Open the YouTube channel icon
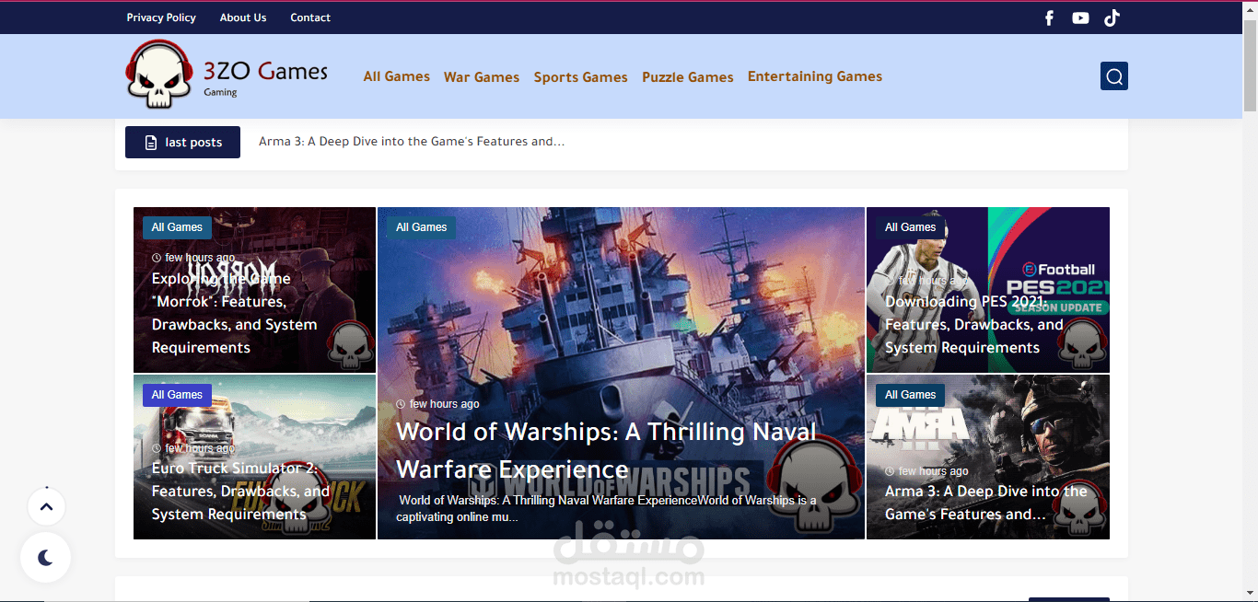This screenshot has width=1258, height=602. [1080, 17]
